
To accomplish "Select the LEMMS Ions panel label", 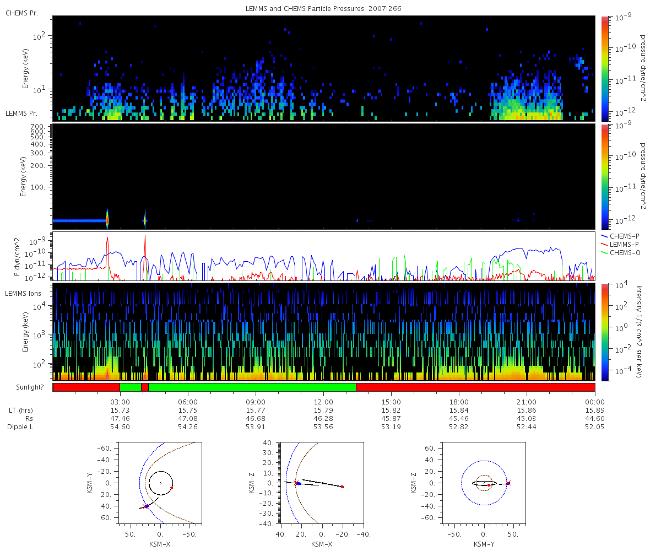I will [x=23, y=292].
